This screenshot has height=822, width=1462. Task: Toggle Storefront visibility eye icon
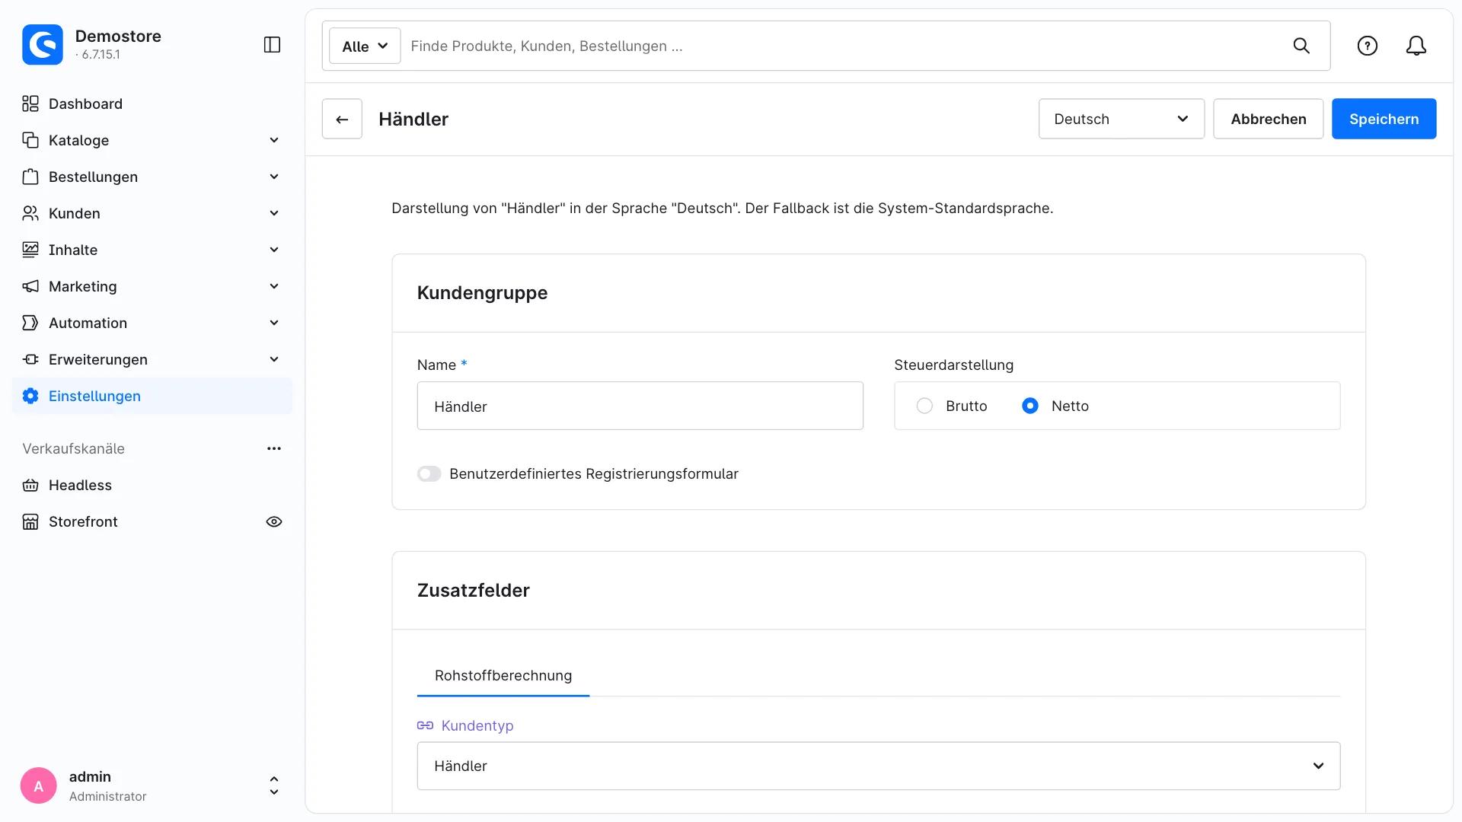(274, 521)
